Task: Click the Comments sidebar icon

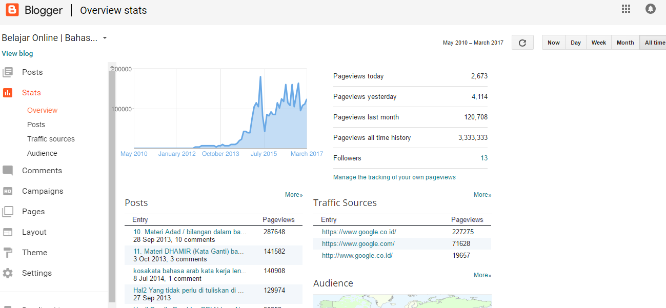Action: (x=8, y=171)
